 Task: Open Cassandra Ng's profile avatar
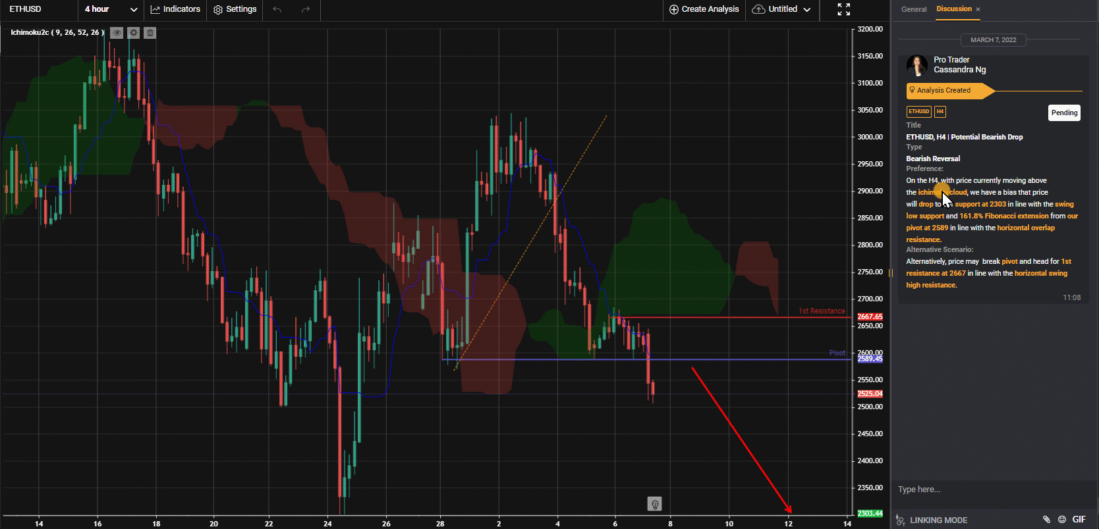[x=917, y=65]
